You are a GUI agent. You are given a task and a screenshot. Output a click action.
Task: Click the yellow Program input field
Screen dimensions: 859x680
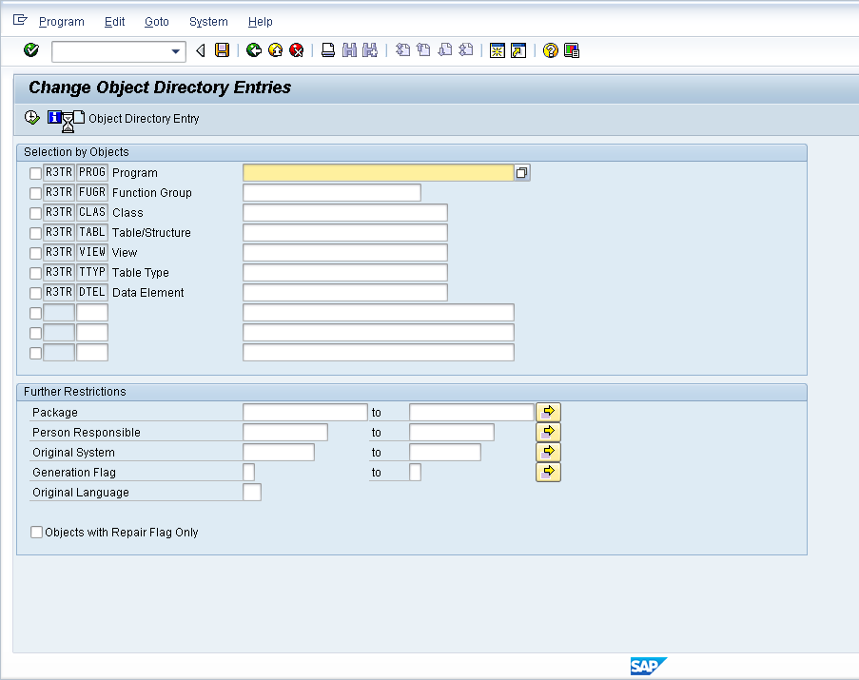click(x=378, y=173)
